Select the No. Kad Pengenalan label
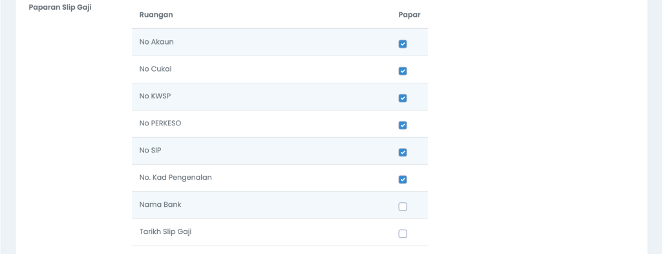This screenshot has width=662, height=254. coord(176,177)
